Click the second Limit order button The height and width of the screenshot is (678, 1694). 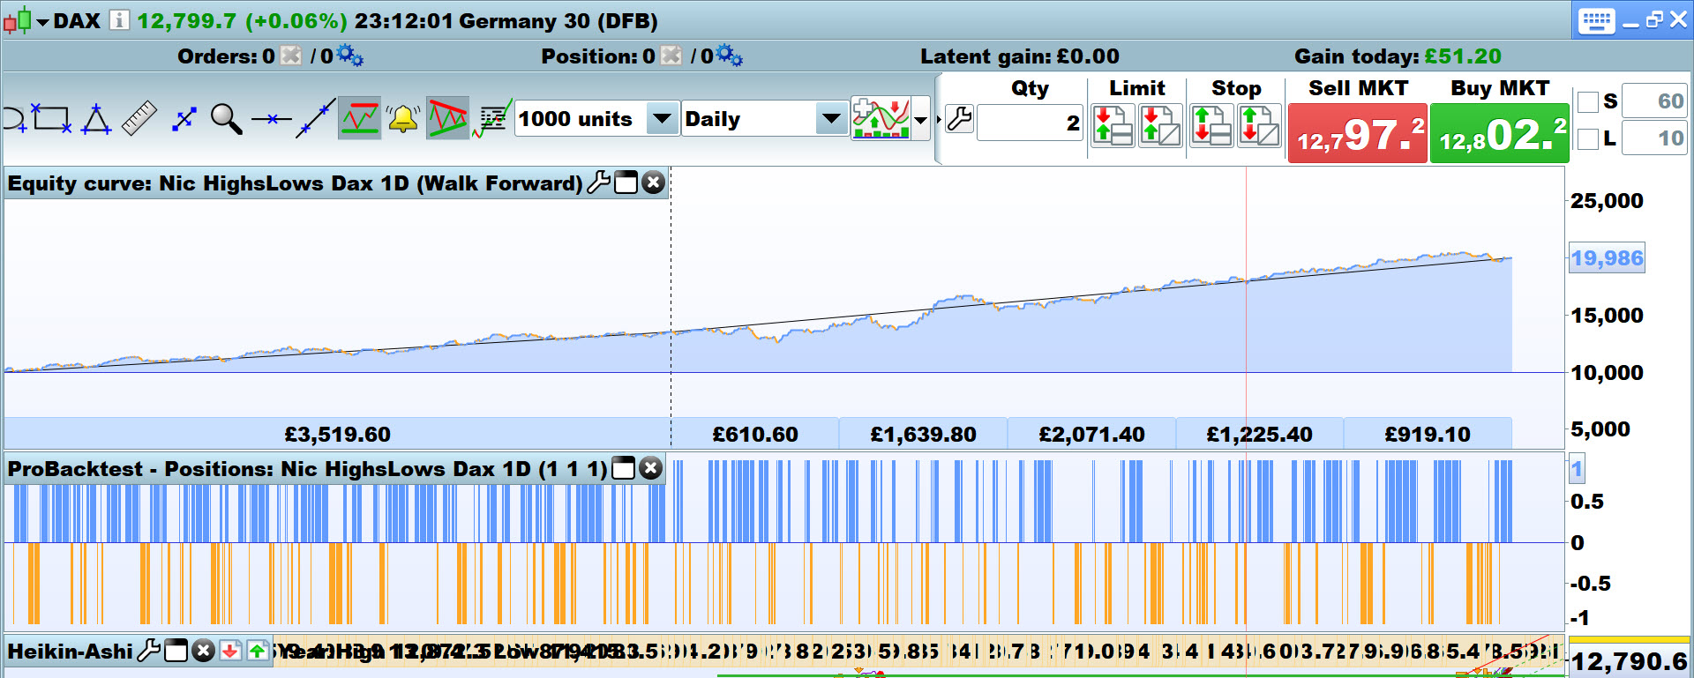click(1160, 125)
